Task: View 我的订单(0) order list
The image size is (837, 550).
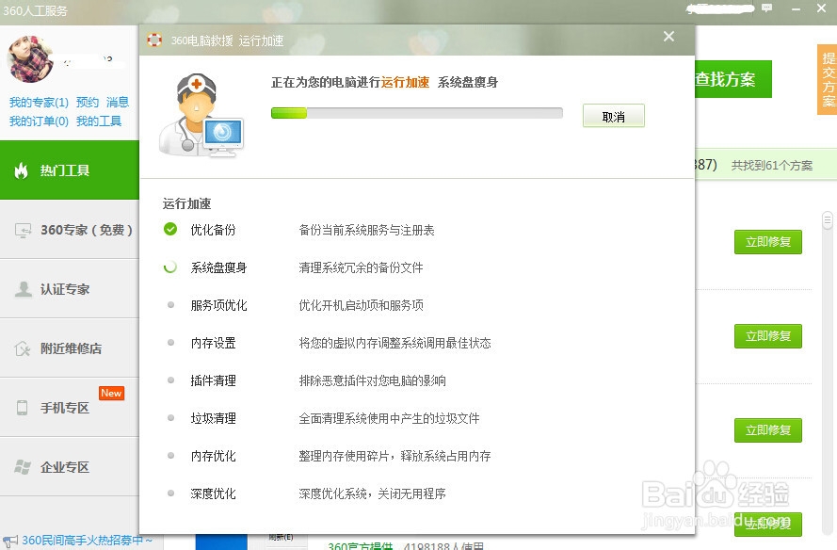Action: tap(39, 121)
